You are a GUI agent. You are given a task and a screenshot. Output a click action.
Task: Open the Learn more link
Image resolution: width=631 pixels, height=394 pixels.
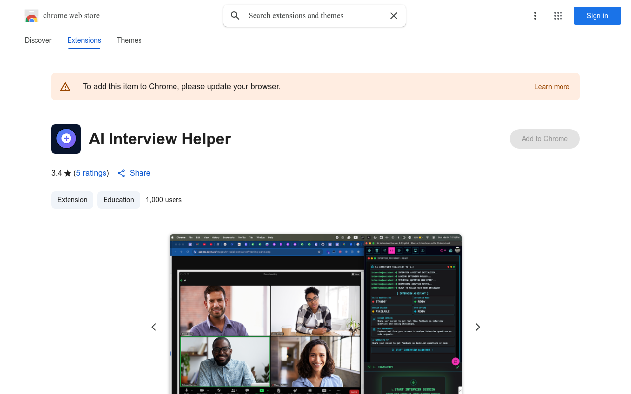click(x=552, y=87)
